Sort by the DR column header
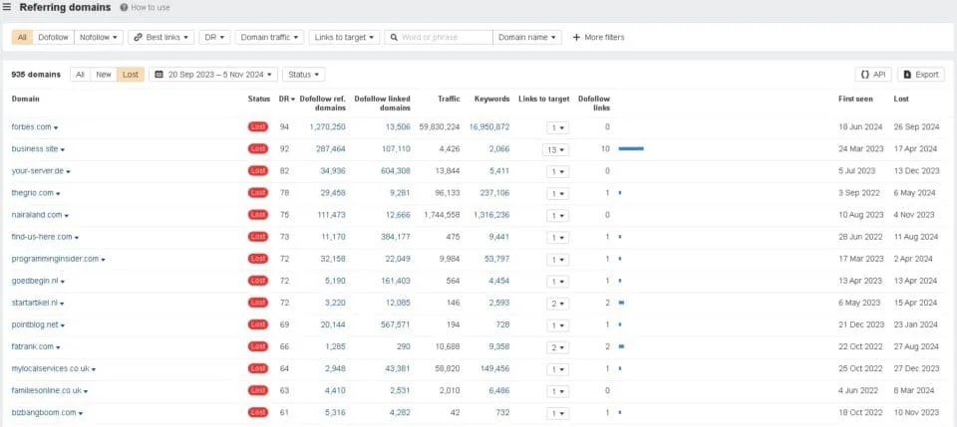Viewport: 957px width, 427px height. pyautogui.click(x=287, y=99)
